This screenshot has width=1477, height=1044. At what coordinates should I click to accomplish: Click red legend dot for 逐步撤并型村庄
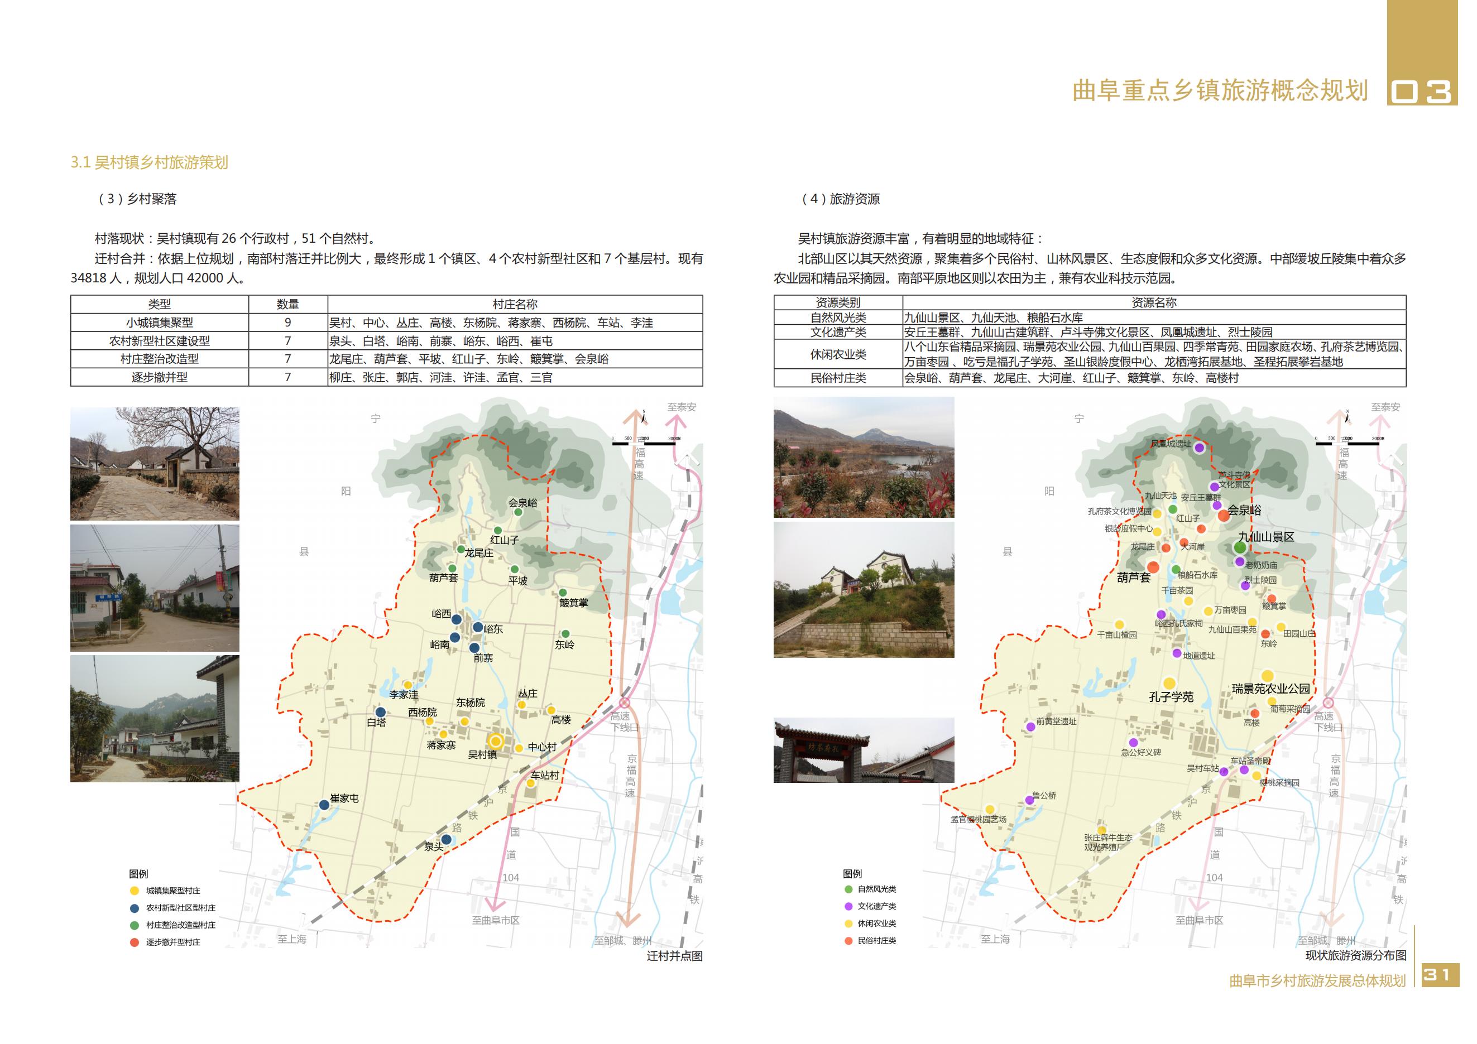pyautogui.click(x=135, y=942)
